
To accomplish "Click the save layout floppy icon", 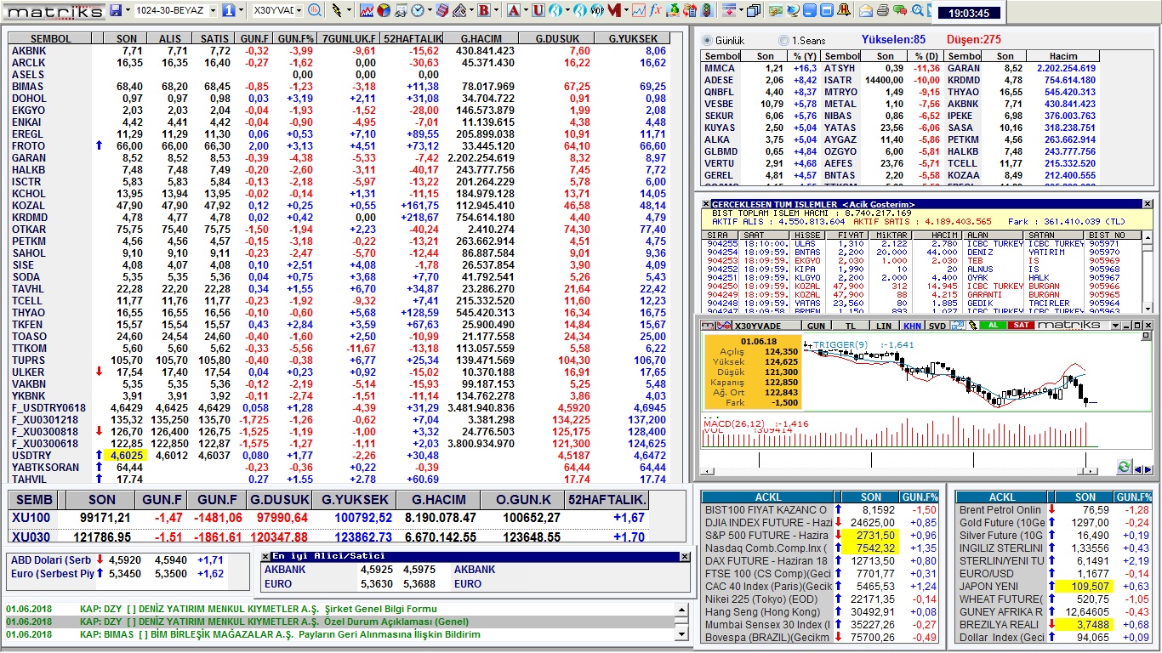I will (115, 10).
